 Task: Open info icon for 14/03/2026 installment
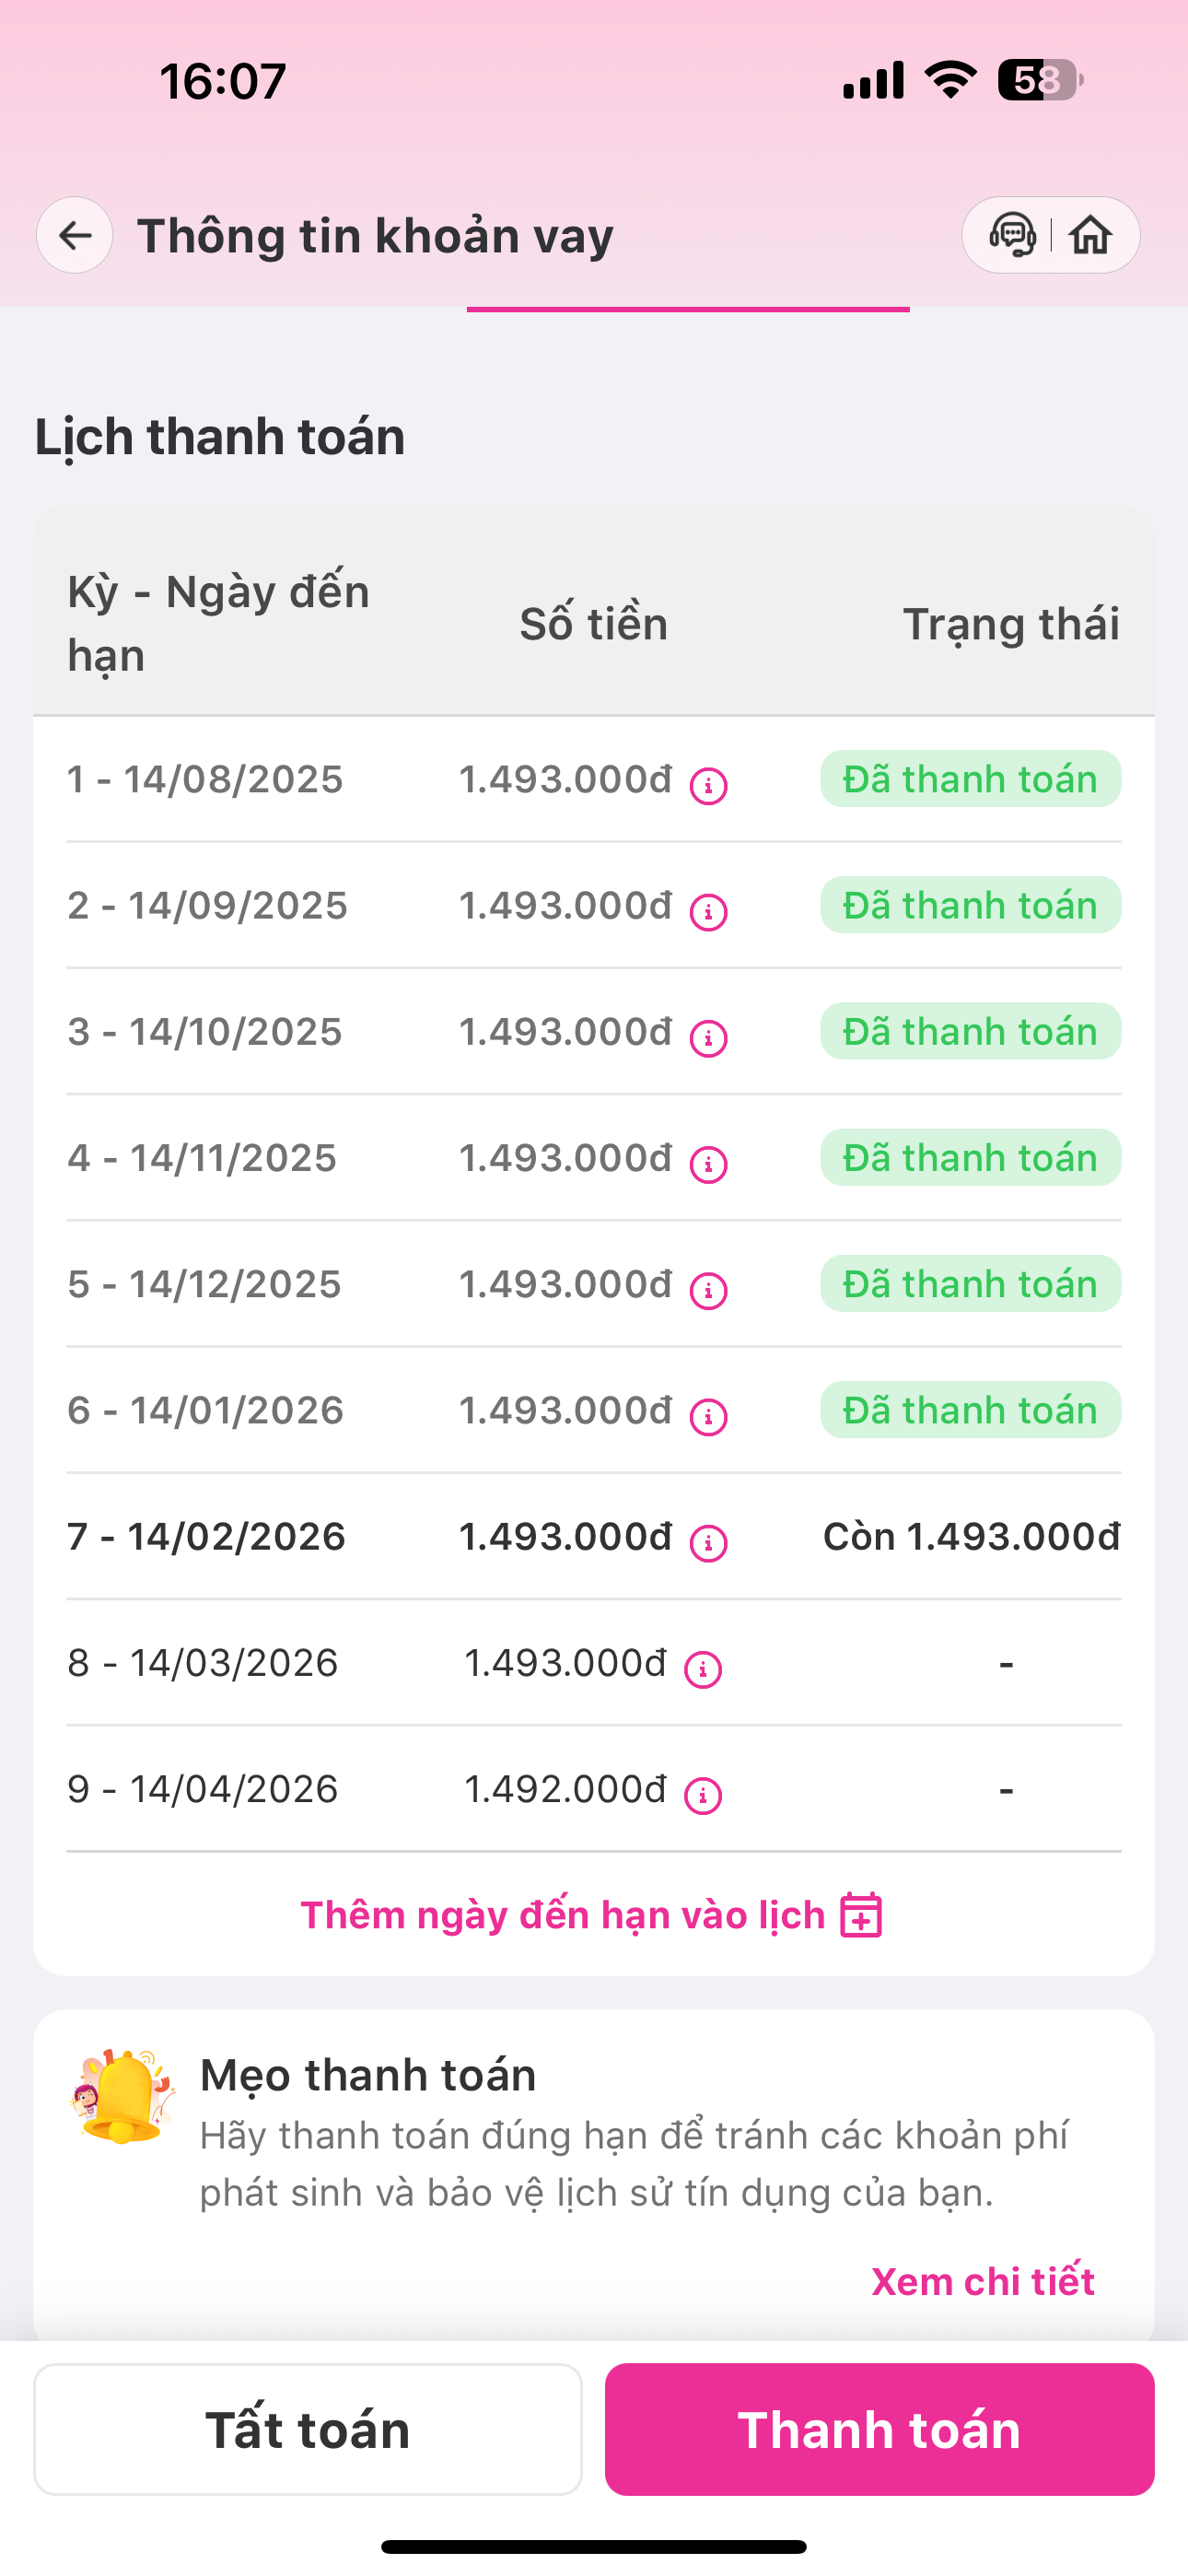tap(703, 1668)
